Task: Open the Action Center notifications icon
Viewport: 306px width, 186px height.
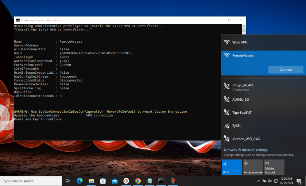Action: (x=299, y=181)
